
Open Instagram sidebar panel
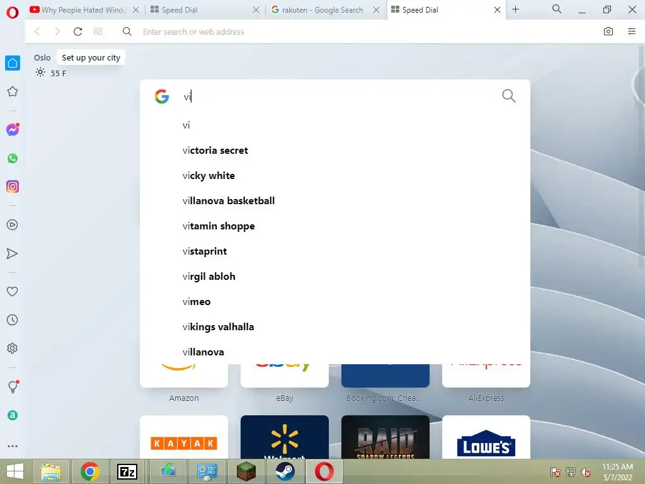pyautogui.click(x=13, y=187)
